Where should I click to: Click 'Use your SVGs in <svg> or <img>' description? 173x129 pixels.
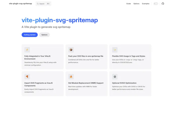pos(128,61)
